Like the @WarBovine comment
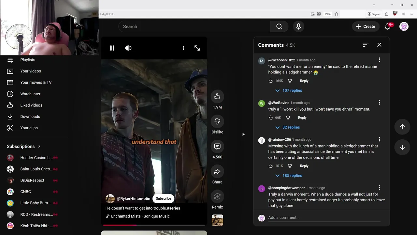Screen dimensions: 417x235 pos(271,117)
